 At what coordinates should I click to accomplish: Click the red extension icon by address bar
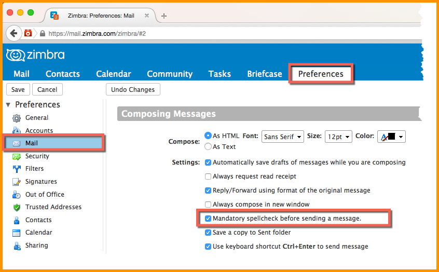tap(28, 33)
